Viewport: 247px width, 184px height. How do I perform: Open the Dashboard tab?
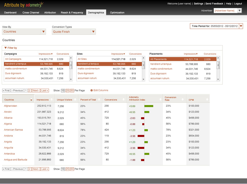10,13
